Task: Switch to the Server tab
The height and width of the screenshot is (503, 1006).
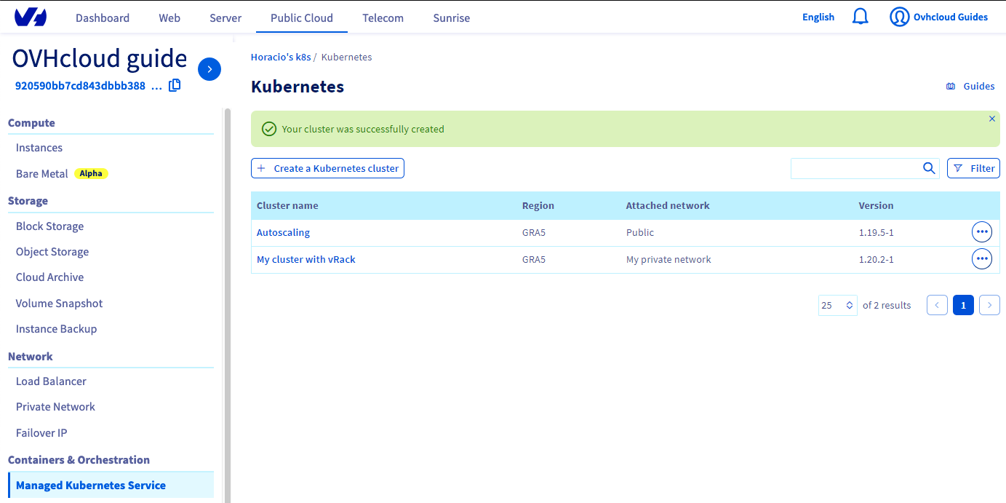Action: pyautogui.click(x=225, y=17)
